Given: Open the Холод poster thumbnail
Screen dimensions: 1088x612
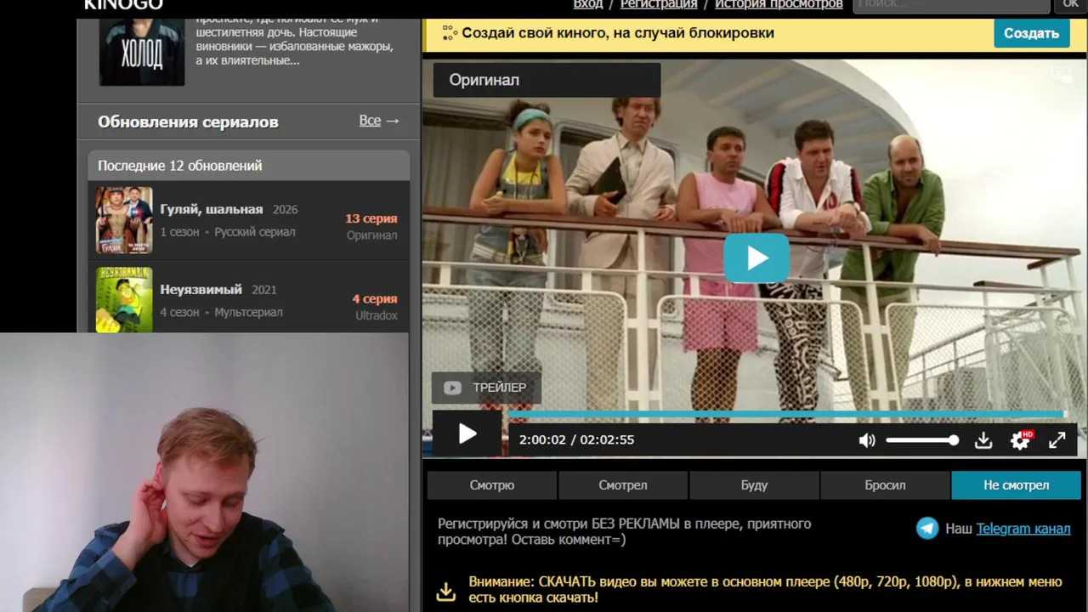Looking at the screenshot, I should click(142, 52).
